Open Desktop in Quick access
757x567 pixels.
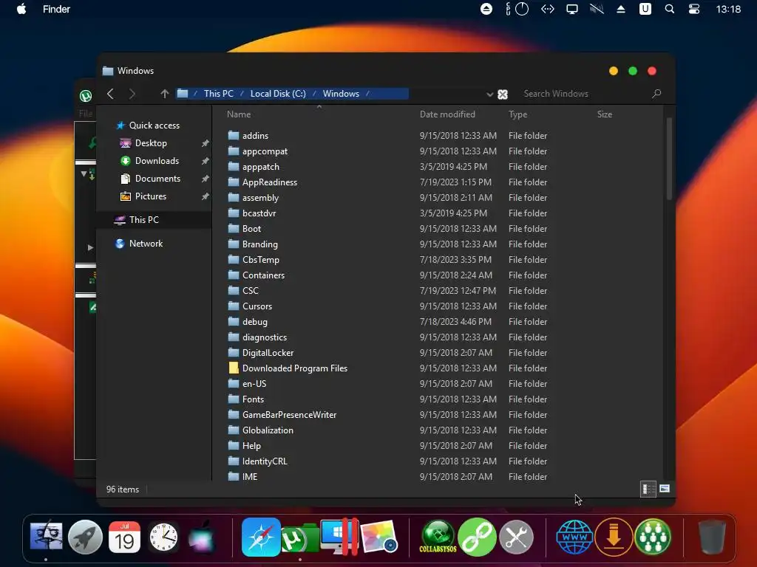click(151, 143)
